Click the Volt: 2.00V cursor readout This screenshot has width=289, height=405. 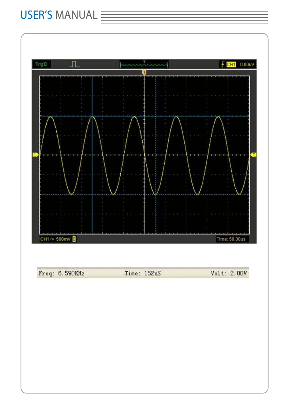click(229, 273)
